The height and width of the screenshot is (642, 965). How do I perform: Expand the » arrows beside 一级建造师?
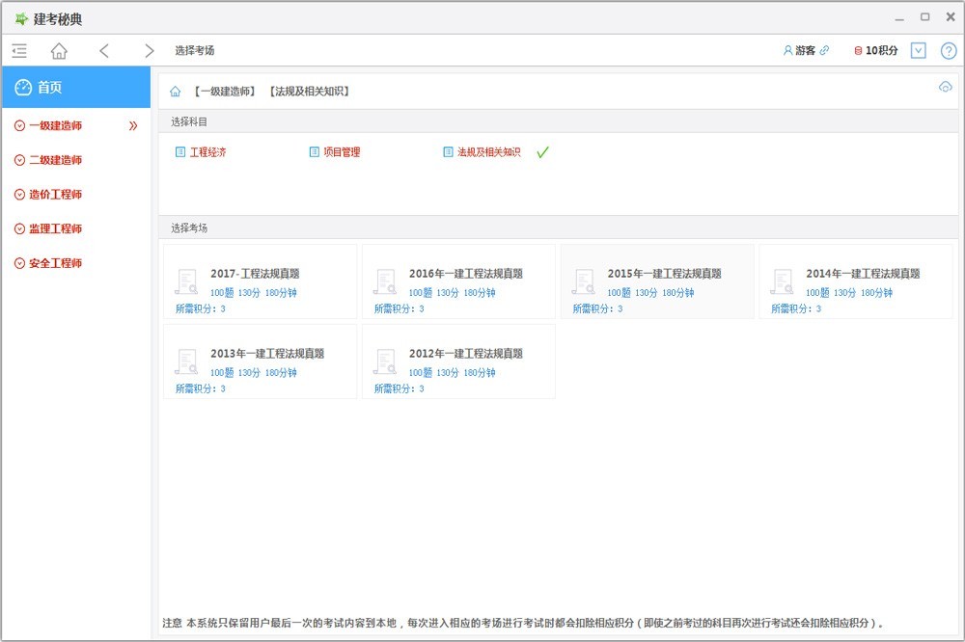tap(132, 125)
